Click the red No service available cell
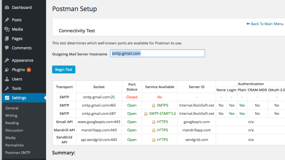The height and width of the screenshot is (160, 285). [x=160, y=97]
